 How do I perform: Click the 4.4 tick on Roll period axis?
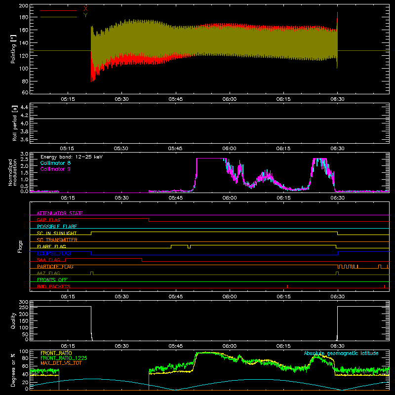pos(24,107)
